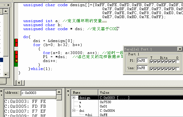Close the watch window panel
Image resolution: width=183 pixels, height=117 pixels.
pyautogui.click(x=68, y=91)
